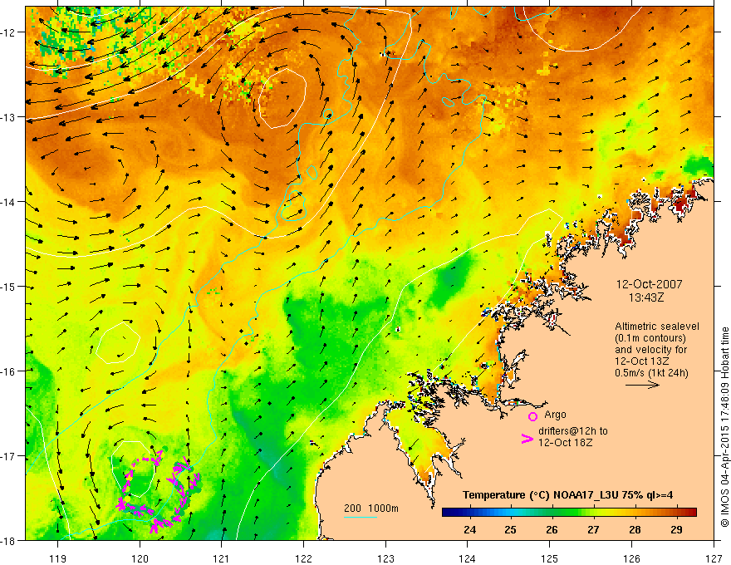Screen dimensions: 731x565
Task: Click the latitude axis label -15
Action: [8, 287]
